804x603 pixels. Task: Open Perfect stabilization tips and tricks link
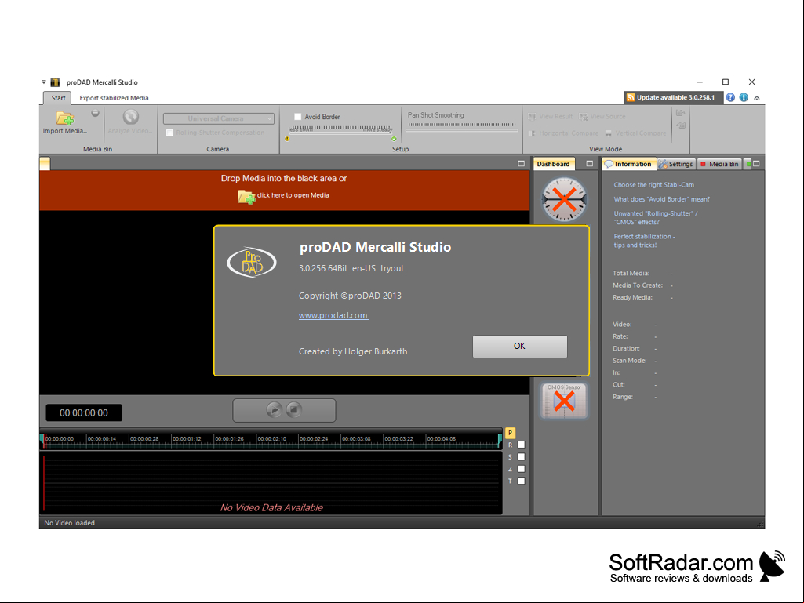point(644,241)
